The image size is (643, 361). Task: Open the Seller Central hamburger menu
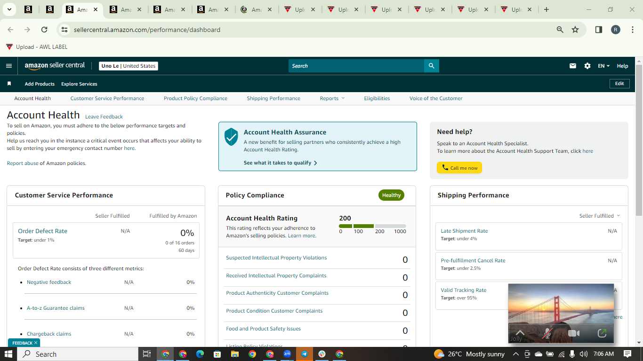pos(9,66)
